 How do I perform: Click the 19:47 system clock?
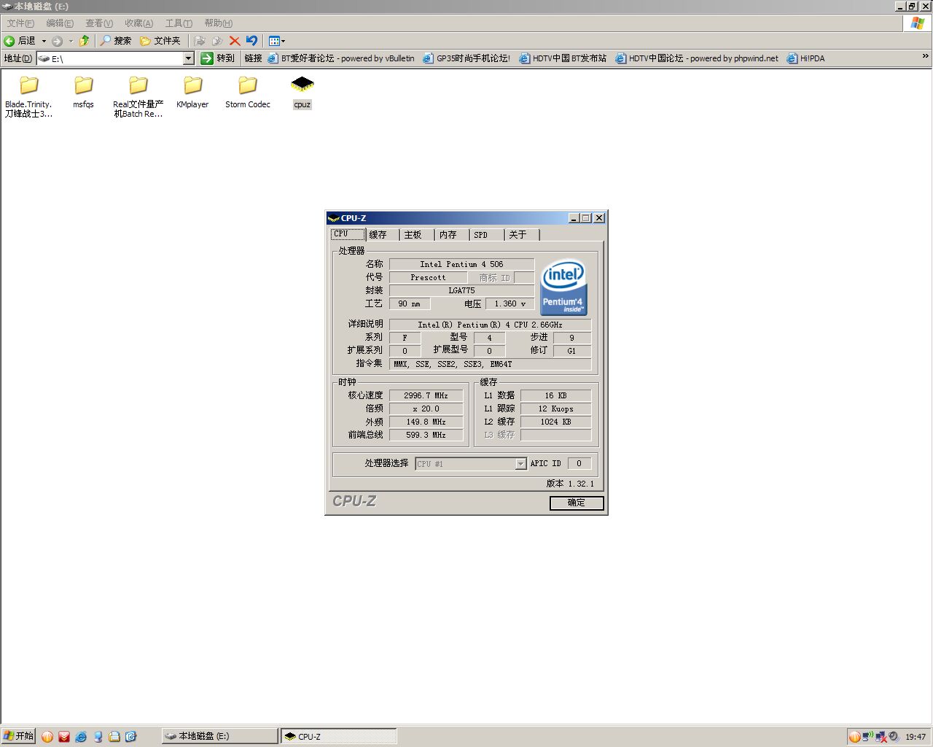(916, 737)
